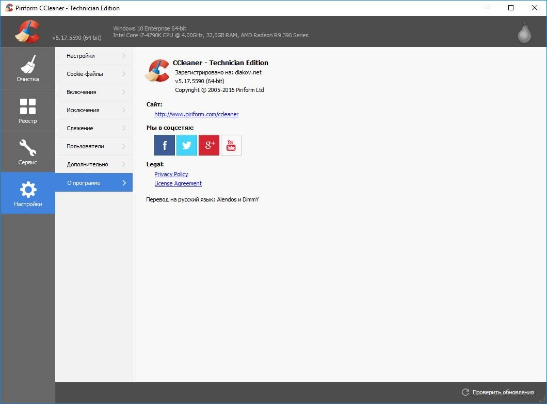Open the Исключения settings page
The image size is (547, 404).
pyautogui.click(x=94, y=110)
